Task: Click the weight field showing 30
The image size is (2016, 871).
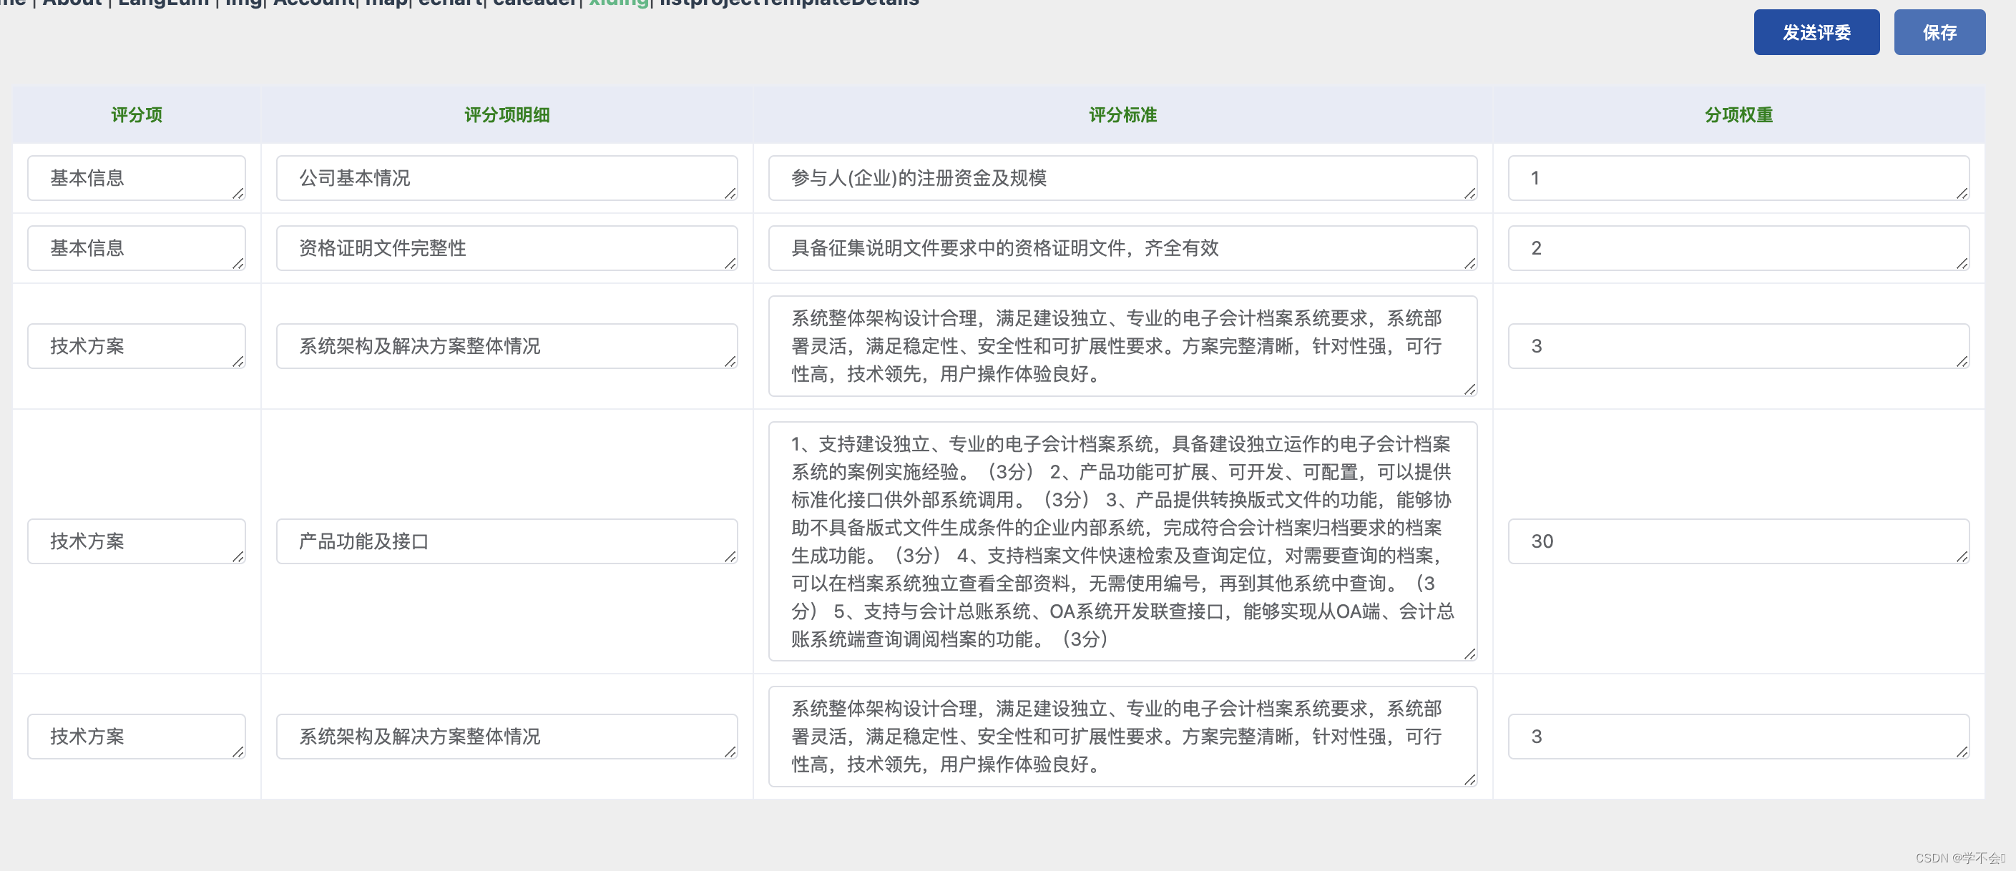Action: 1738,541
